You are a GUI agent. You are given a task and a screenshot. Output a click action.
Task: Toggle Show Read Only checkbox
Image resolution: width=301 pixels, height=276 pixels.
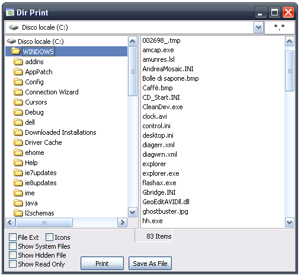coord(12,264)
